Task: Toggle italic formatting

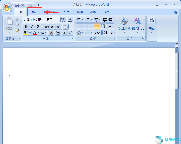Action: 32,27
